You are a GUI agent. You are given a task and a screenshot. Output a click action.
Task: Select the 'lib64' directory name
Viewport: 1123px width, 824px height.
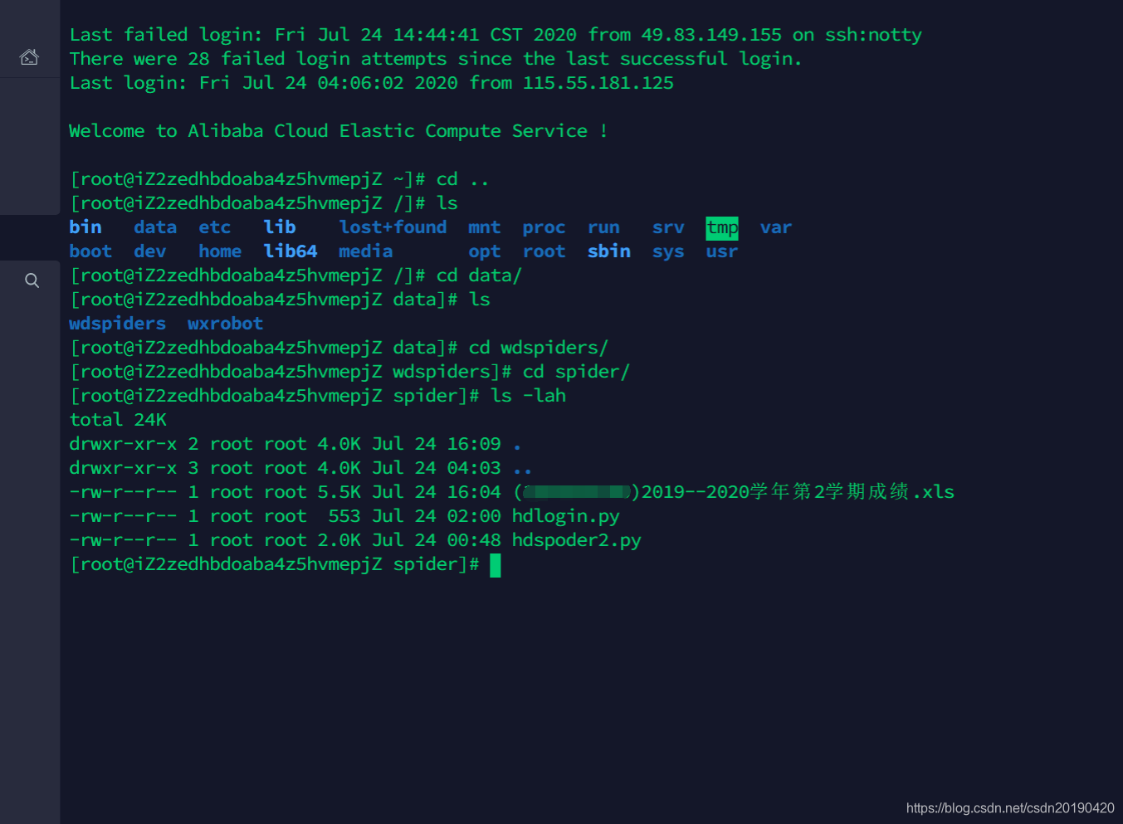click(x=291, y=251)
